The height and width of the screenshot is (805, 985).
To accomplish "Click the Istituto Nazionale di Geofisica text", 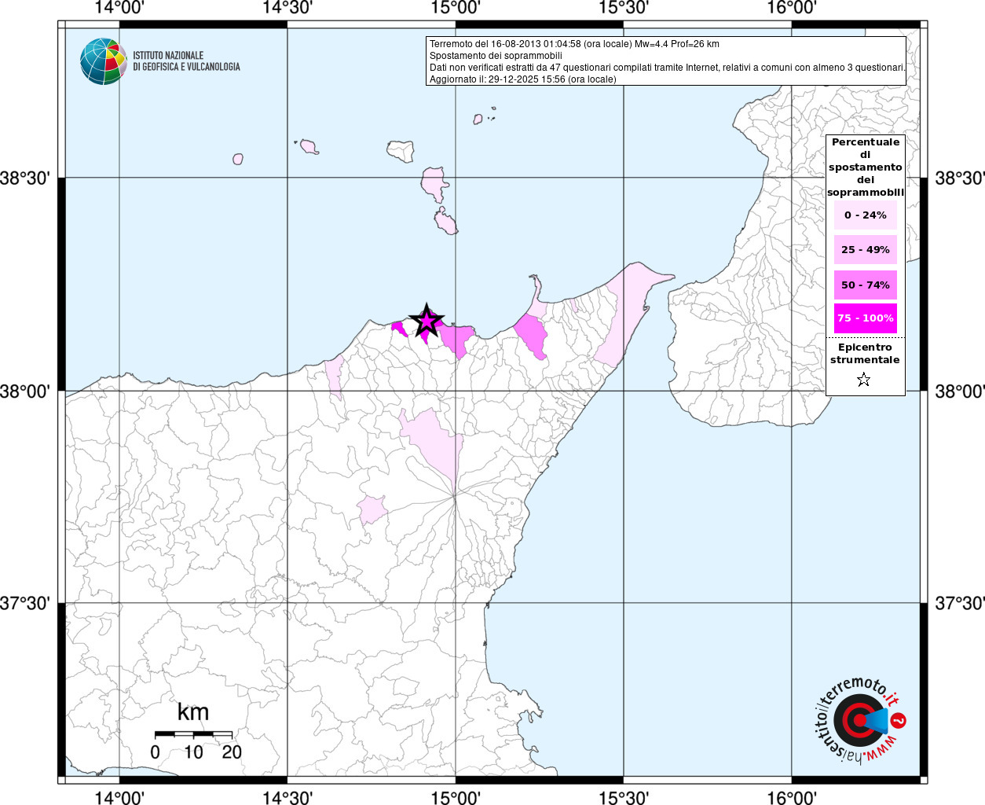I will tap(186, 61).
